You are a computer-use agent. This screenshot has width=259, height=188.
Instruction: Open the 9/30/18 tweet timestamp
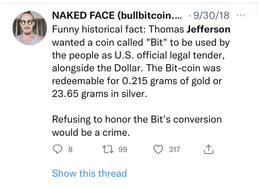pyautogui.click(x=211, y=15)
